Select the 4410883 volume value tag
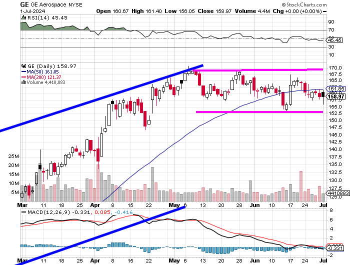This screenshot has width=350, height=265. (337, 193)
